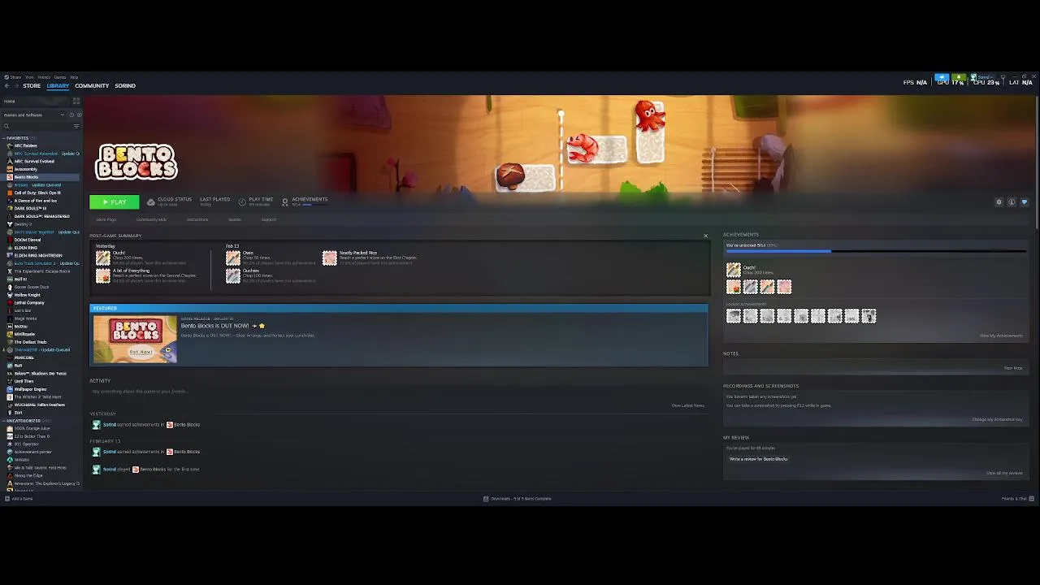This screenshot has height=585, width=1040.
Task: Click the Achievements trophy icon near Play
Action: coord(285,201)
